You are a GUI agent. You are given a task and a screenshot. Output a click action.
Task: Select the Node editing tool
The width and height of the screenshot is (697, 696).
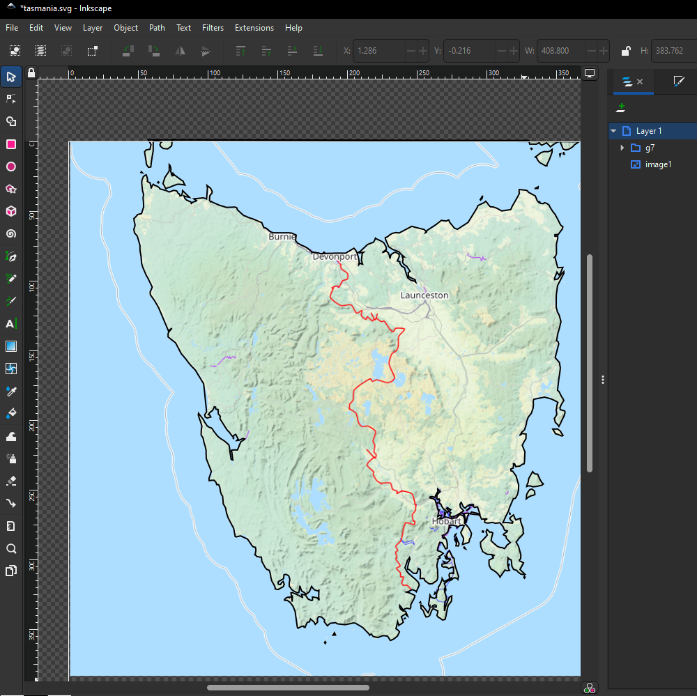pos(11,98)
